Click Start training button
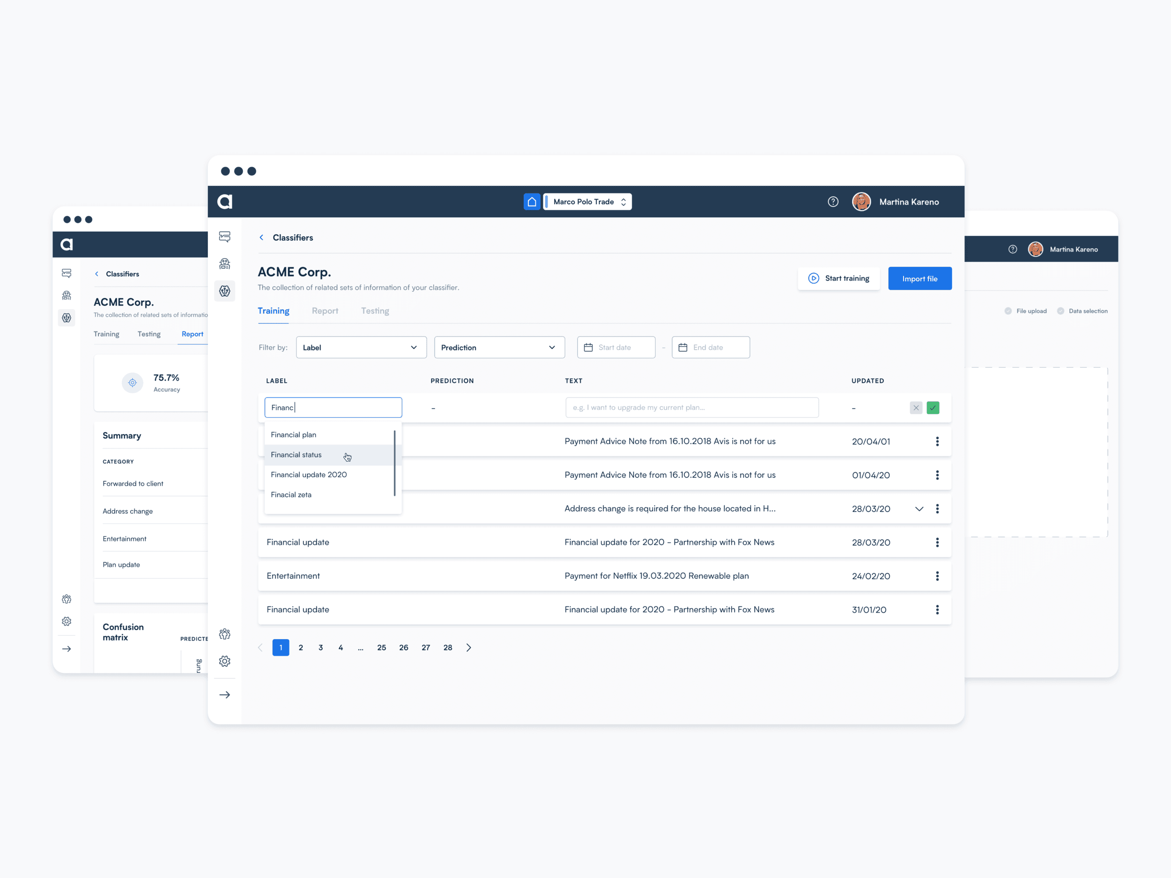The height and width of the screenshot is (878, 1171). [x=838, y=278]
